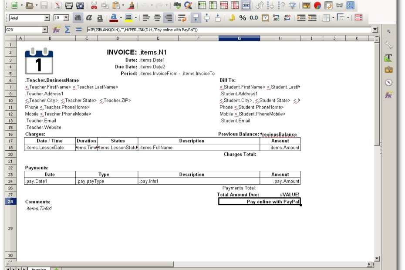Viewport: 405px width, 270px height.
Task: Open the Arial font name dropdown
Action: pyautogui.click(x=47, y=17)
